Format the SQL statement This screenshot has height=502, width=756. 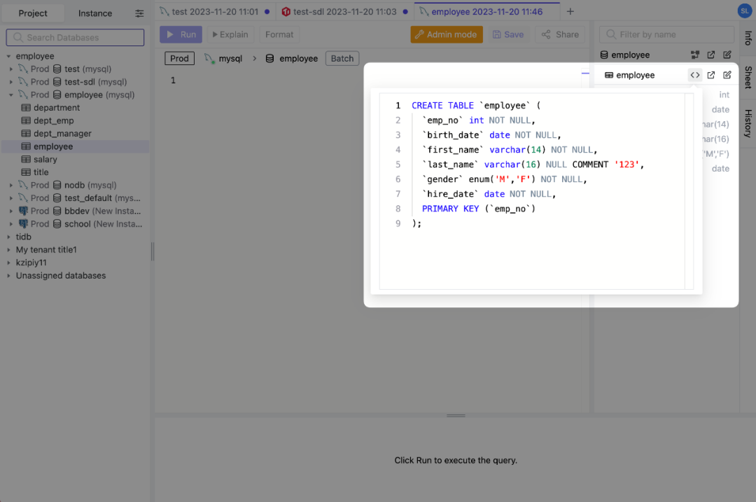click(x=279, y=35)
